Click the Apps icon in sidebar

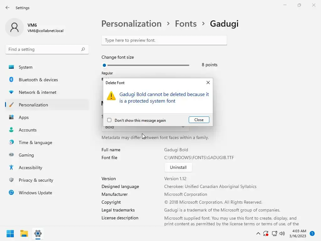pos(11,117)
